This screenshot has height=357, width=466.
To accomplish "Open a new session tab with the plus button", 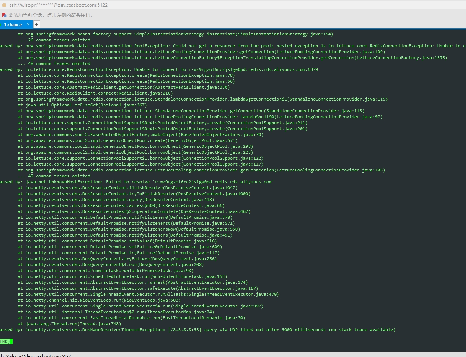I will pyautogui.click(x=37, y=24).
